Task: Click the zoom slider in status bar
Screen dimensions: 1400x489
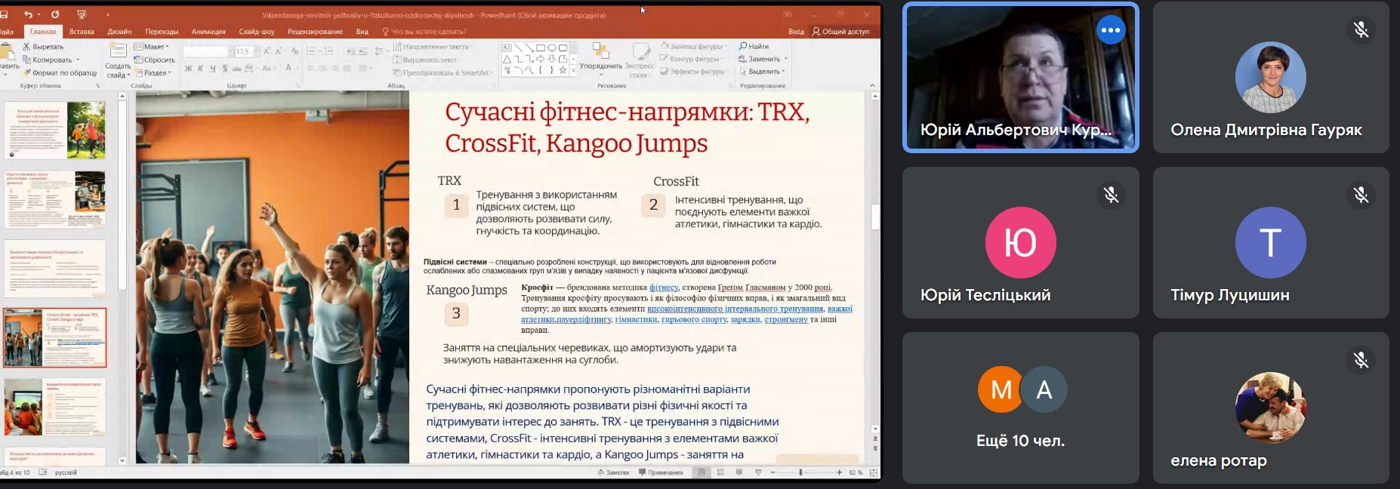Action: [800, 472]
